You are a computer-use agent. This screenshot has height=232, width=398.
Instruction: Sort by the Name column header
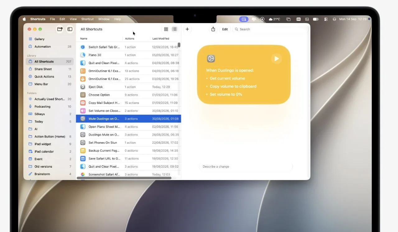point(84,39)
